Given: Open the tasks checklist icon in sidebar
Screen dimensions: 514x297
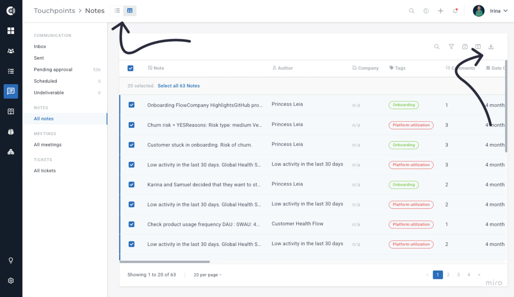Looking at the screenshot, I should pos(11,71).
